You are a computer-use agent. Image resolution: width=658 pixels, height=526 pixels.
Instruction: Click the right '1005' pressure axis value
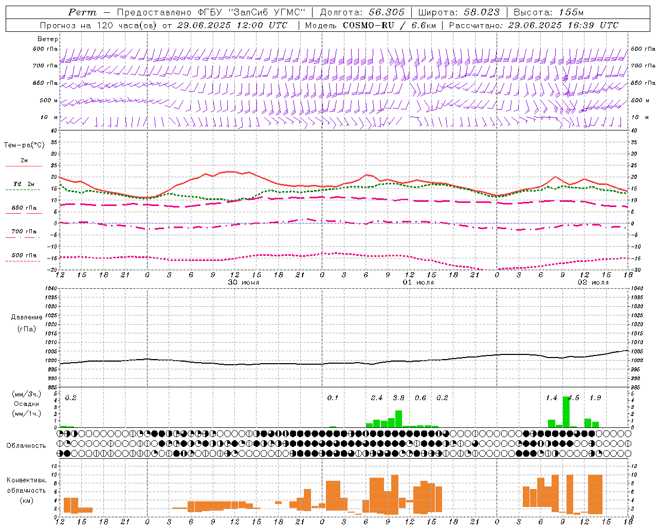point(636,351)
